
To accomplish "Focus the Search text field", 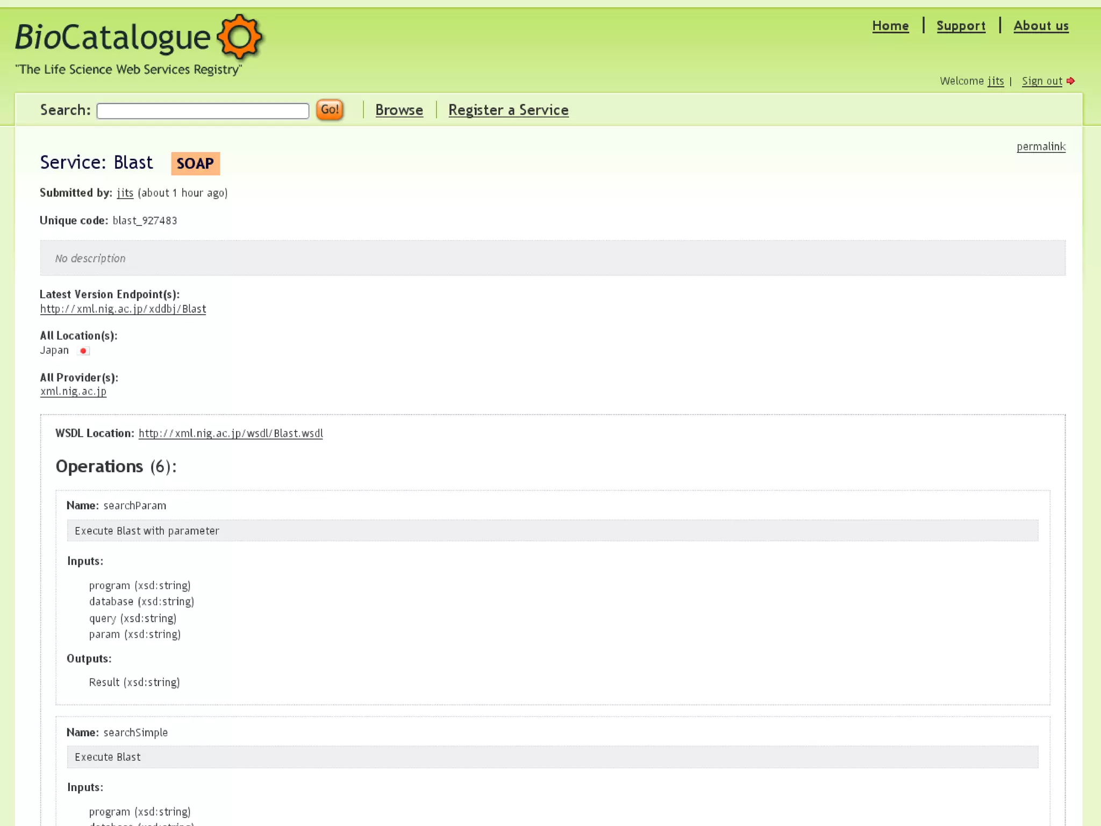I will tap(203, 111).
